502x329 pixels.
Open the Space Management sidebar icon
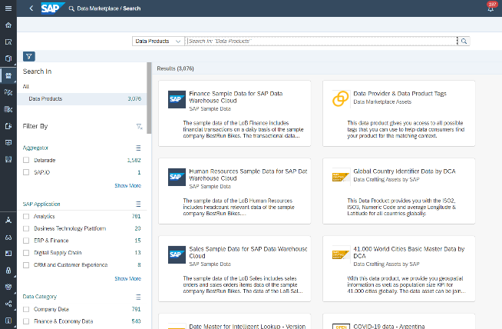8,221
